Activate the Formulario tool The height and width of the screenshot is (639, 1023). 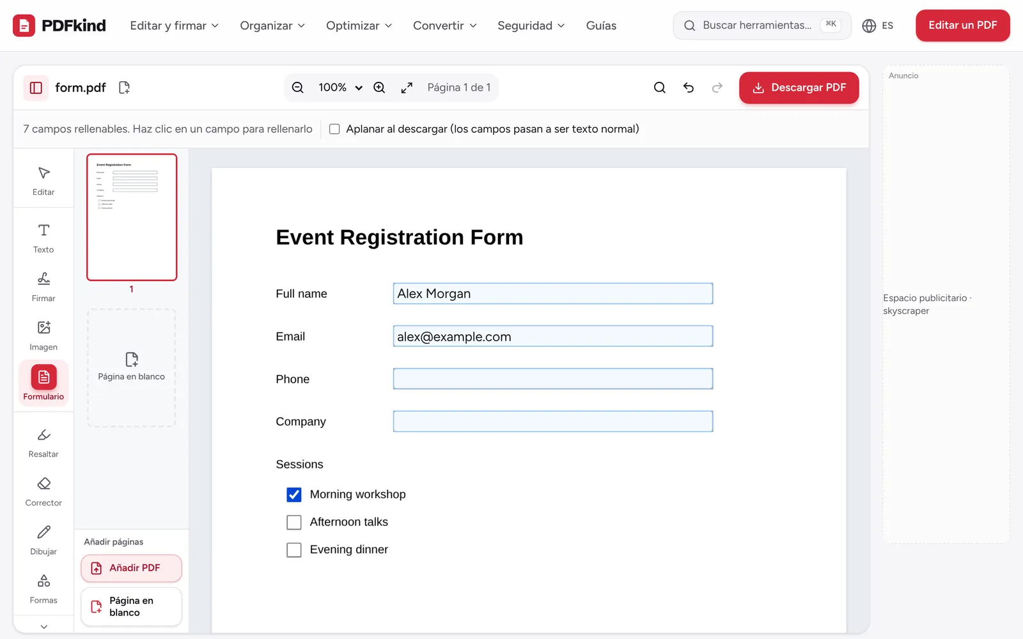click(x=43, y=383)
